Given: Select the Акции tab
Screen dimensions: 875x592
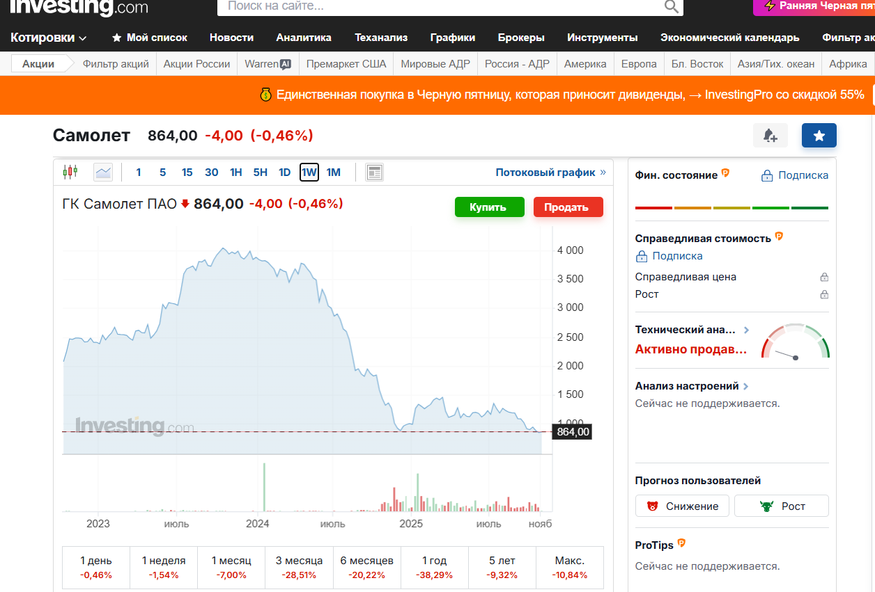Looking at the screenshot, I should pyautogui.click(x=38, y=64).
